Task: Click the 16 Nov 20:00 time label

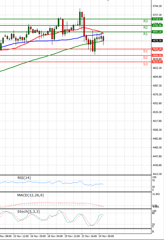Action: (x=38, y=236)
